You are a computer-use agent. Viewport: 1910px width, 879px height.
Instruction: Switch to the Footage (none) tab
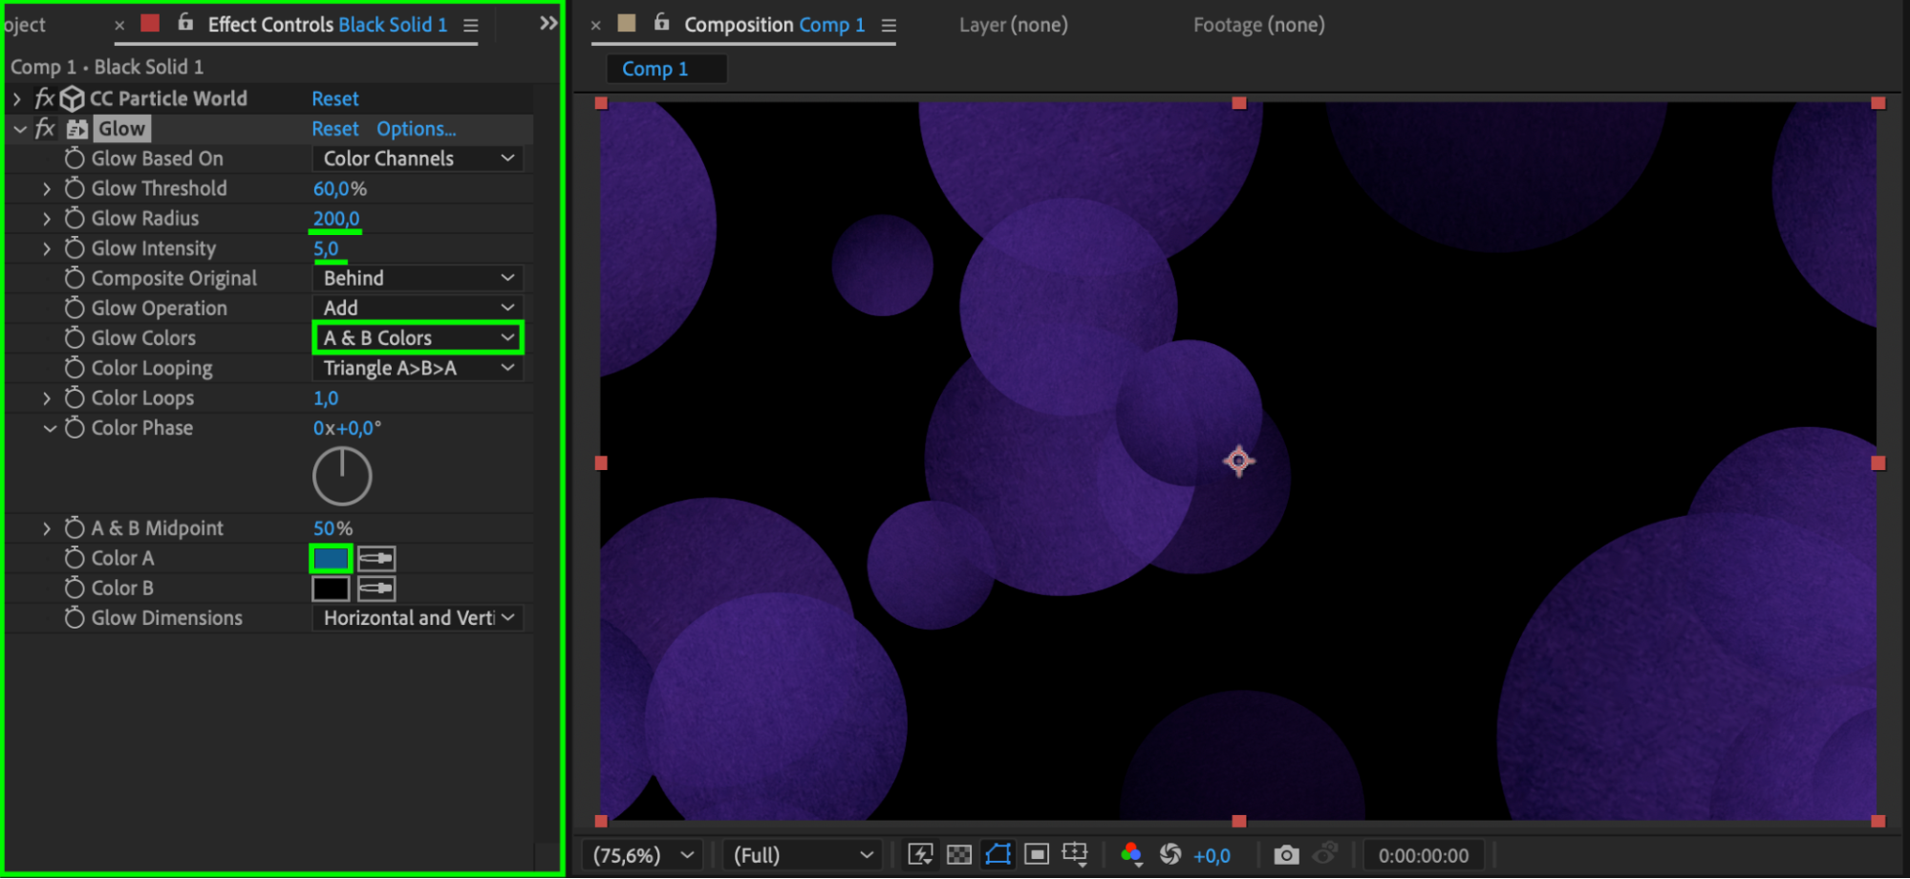click(x=1258, y=25)
